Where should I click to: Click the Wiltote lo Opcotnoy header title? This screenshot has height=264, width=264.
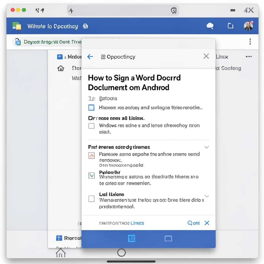coord(53,26)
